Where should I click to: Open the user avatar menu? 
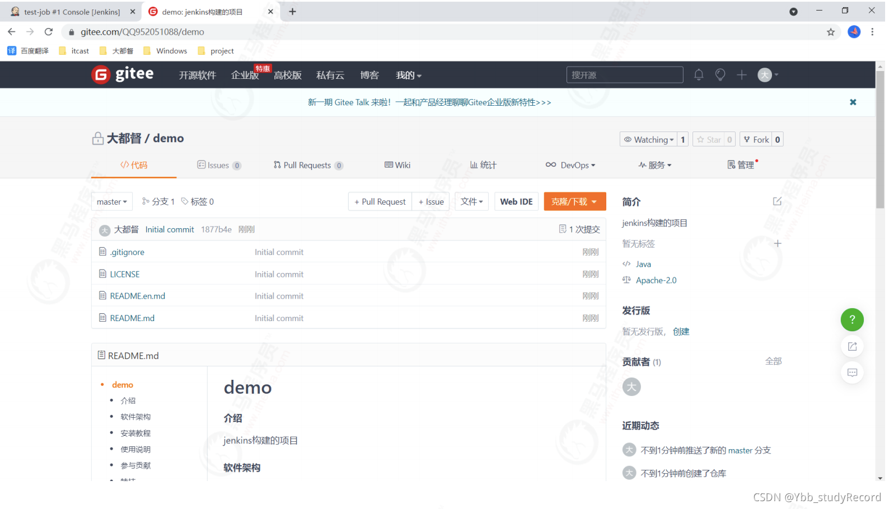coord(768,75)
